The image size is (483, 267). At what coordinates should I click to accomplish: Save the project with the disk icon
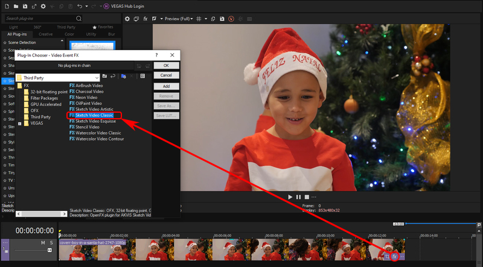25,6
